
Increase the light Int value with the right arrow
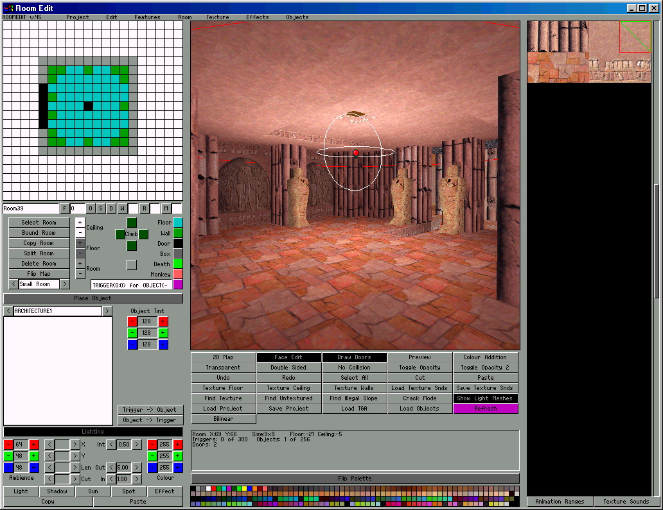click(x=137, y=445)
